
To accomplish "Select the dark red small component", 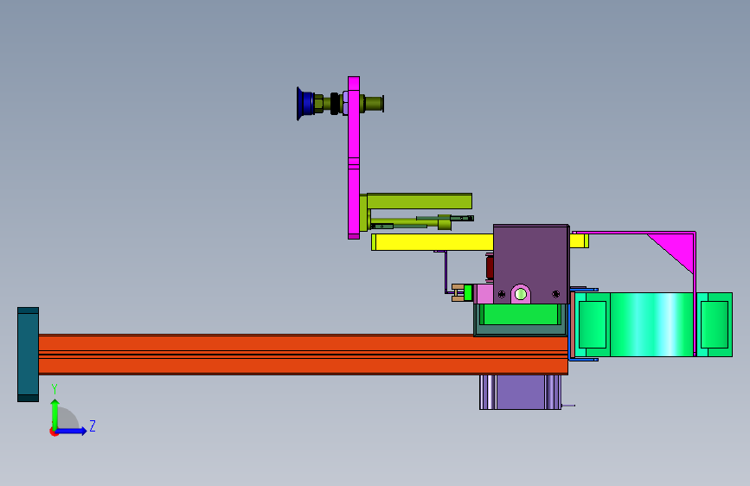I will [490, 267].
